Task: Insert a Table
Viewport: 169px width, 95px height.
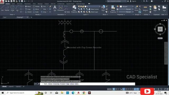Action: (67, 12)
